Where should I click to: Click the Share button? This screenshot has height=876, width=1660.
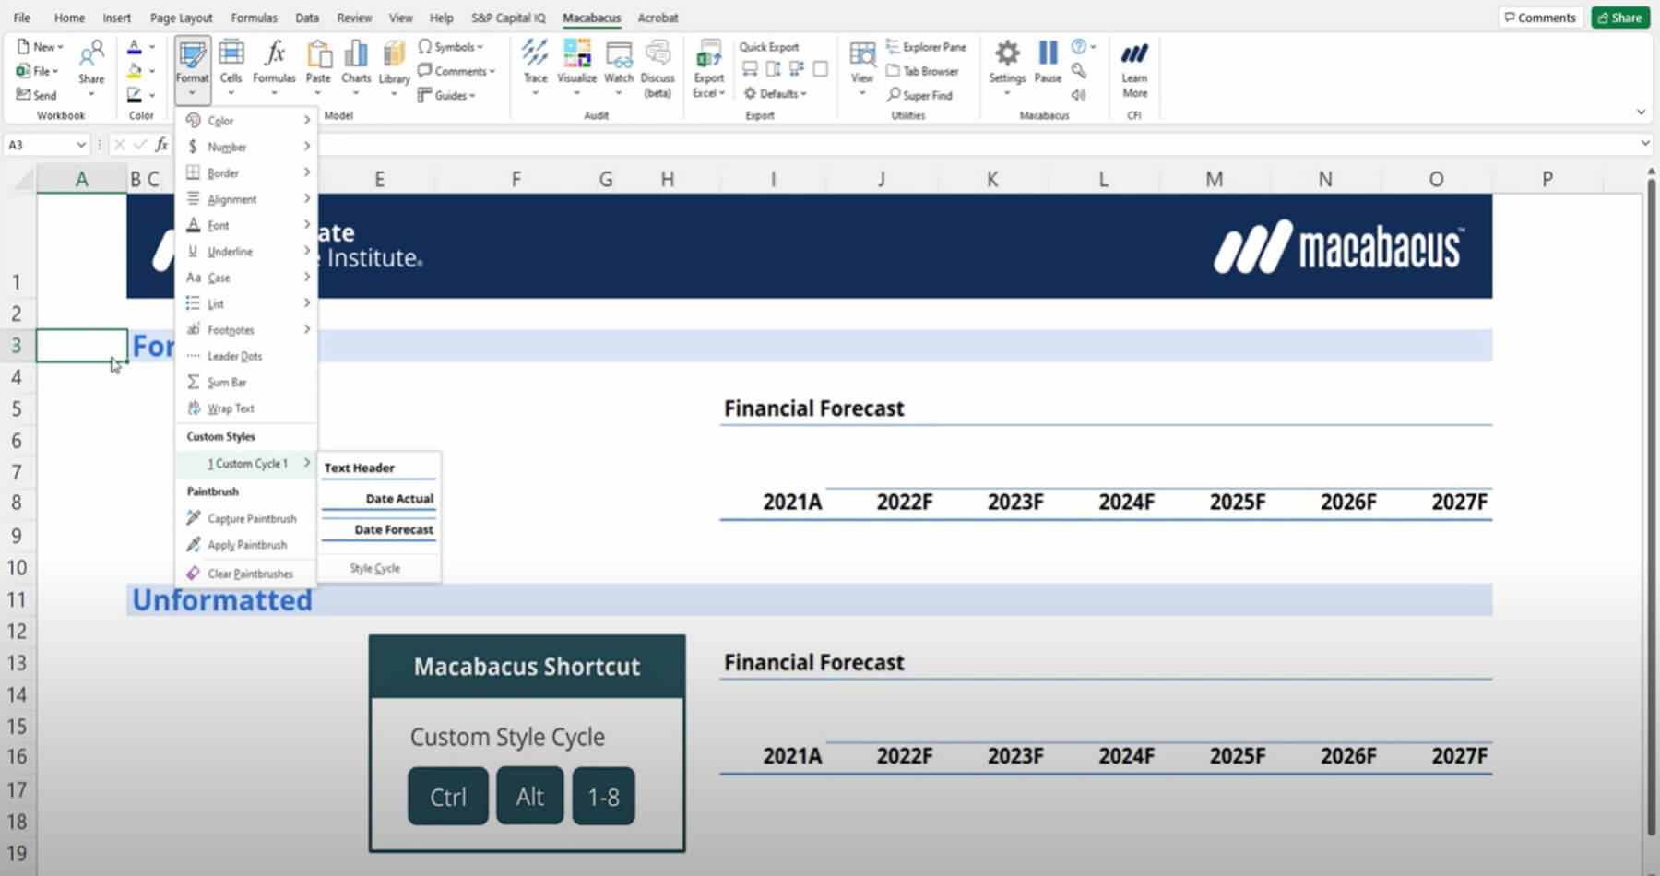click(x=1620, y=17)
